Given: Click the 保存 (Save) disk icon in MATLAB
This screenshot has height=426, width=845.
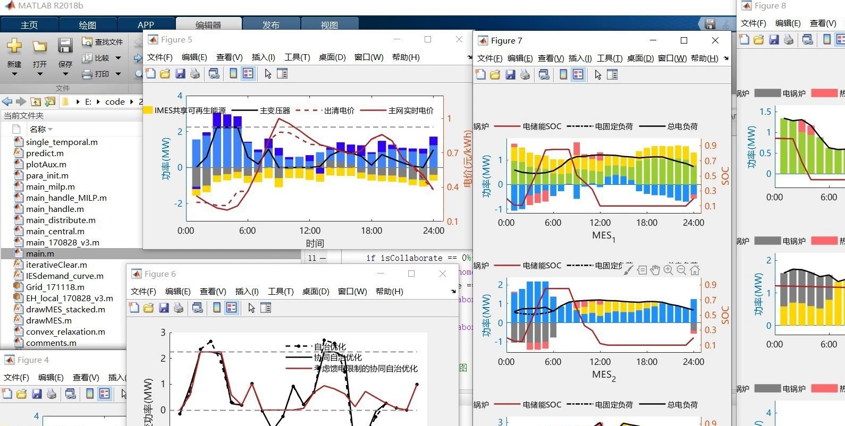Looking at the screenshot, I should click(65, 46).
